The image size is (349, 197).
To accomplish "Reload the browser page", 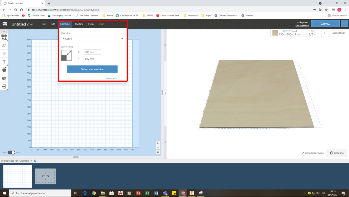I will coord(16,10).
